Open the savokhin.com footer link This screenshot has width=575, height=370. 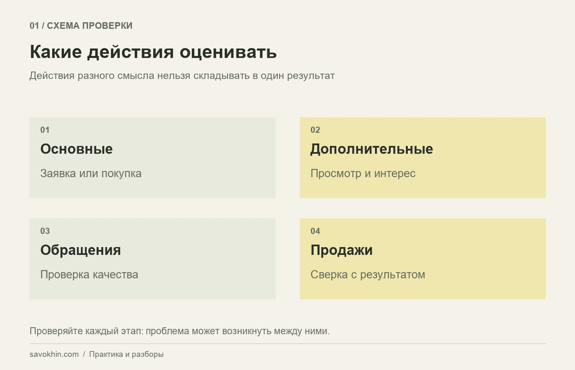(x=54, y=354)
